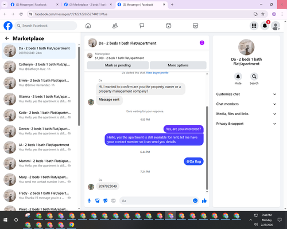Viewport: 287px width, 229px height.
Task: Click More options
Action: [178, 65]
